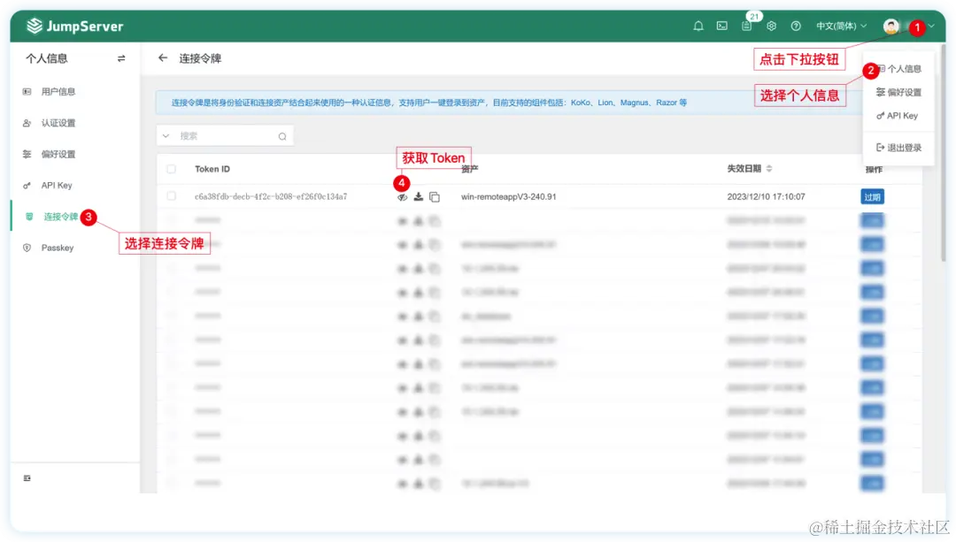Screen dimensions: 956x542
Task: Expand the search filter chevron
Action: point(166,136)
